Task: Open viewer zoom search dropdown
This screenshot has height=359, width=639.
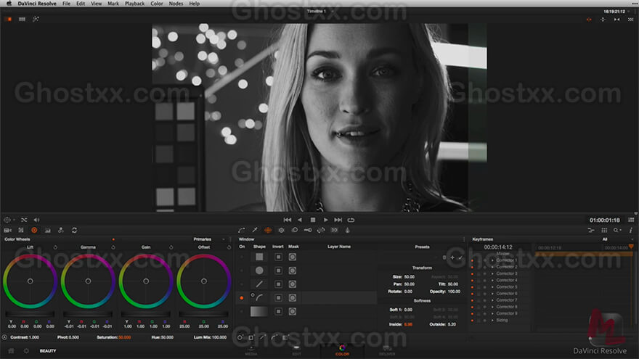Action: coord(617,231)
